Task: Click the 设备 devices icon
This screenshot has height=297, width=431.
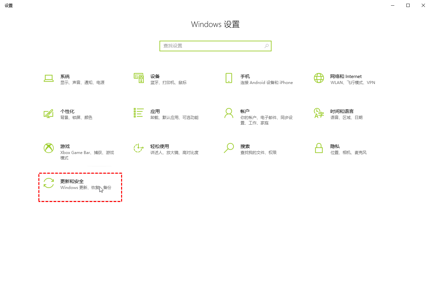Action: coord(139,78)
